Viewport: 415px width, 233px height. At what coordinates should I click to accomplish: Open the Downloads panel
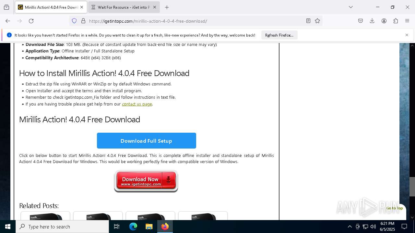[372, 21]
